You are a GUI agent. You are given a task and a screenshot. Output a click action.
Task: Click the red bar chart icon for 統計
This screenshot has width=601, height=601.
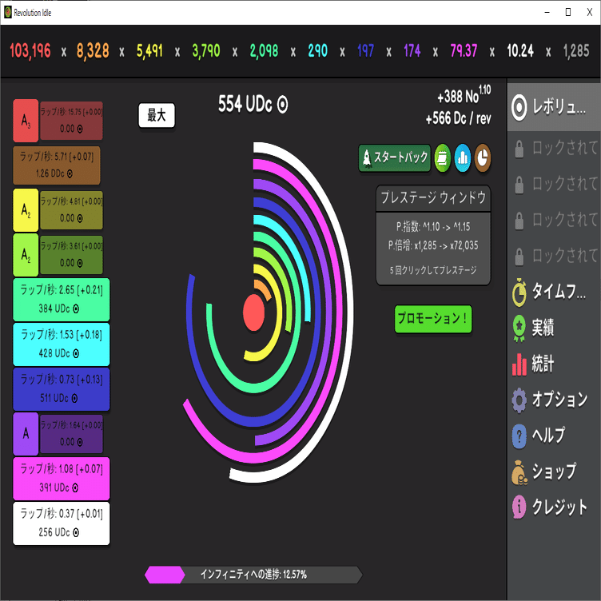tap(519, 364)
